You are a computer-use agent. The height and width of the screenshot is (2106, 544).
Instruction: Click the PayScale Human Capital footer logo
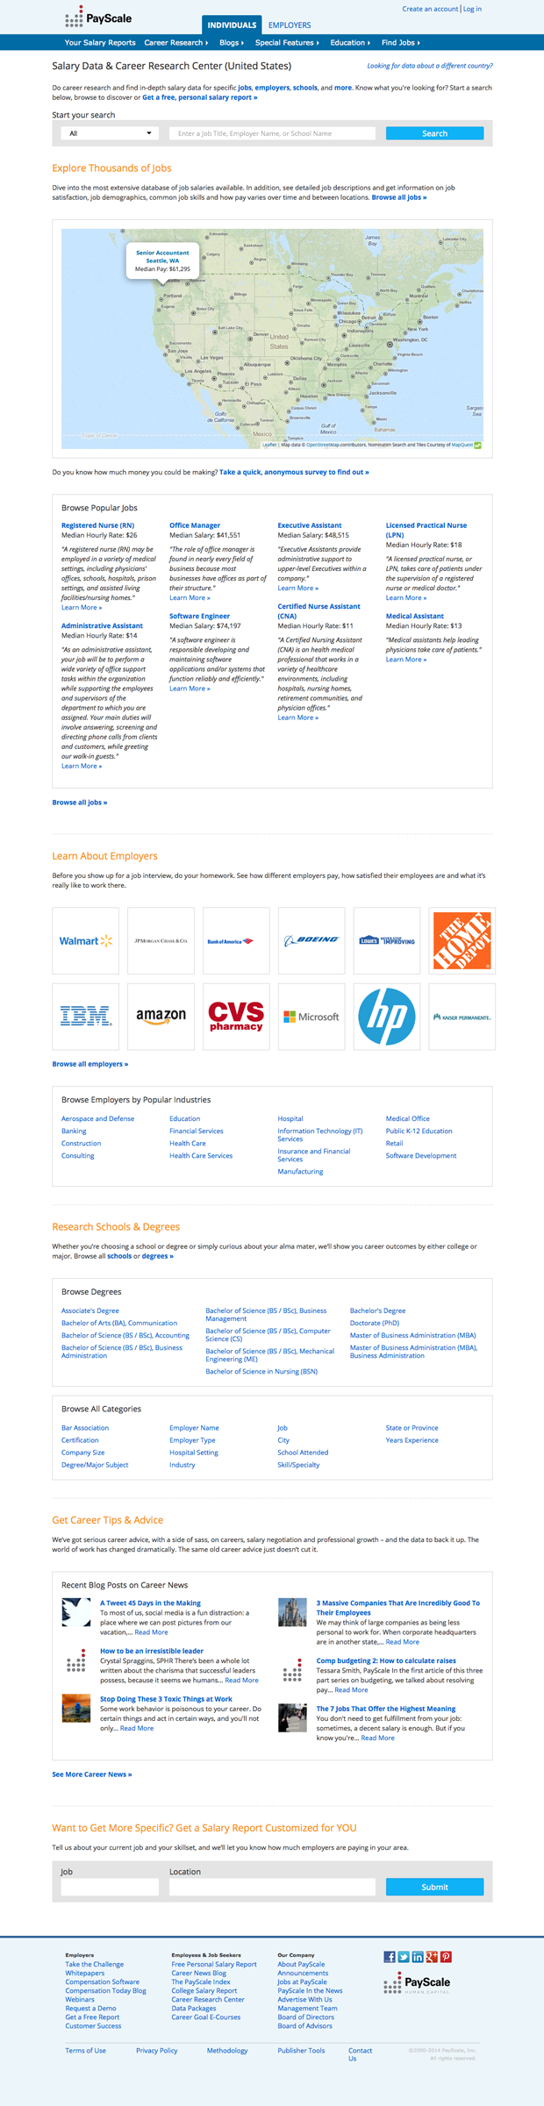[418, 1983]
